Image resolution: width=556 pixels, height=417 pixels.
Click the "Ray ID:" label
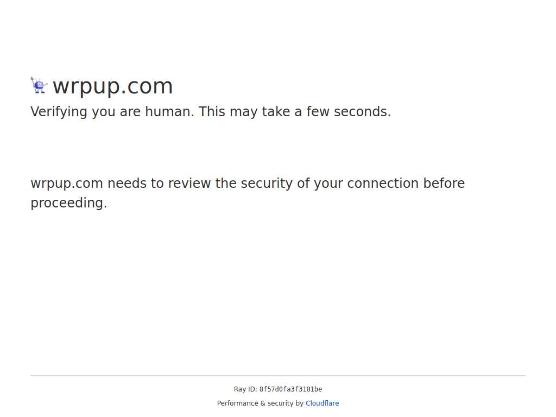(x=245, y=389)
